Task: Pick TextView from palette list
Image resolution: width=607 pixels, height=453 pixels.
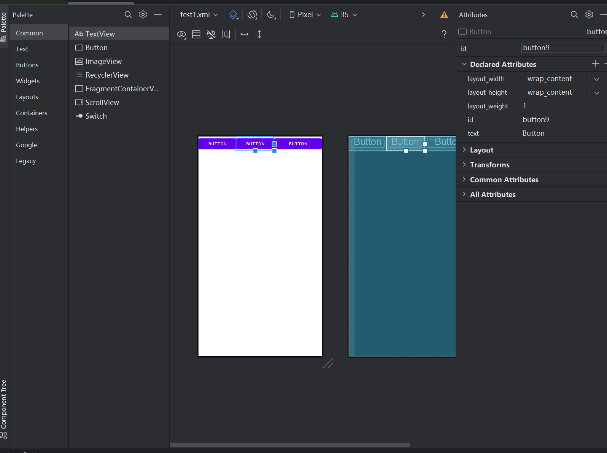Action: pos(119,34)
